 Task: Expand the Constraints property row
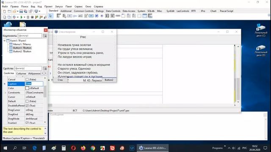5,93
